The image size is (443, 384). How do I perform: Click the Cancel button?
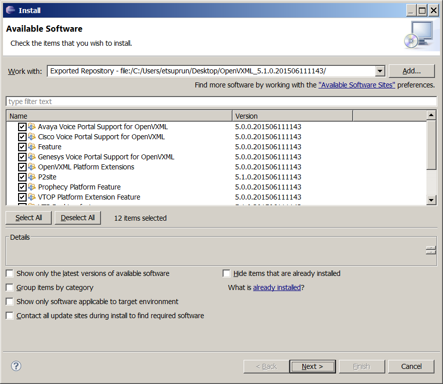(411, 366)
